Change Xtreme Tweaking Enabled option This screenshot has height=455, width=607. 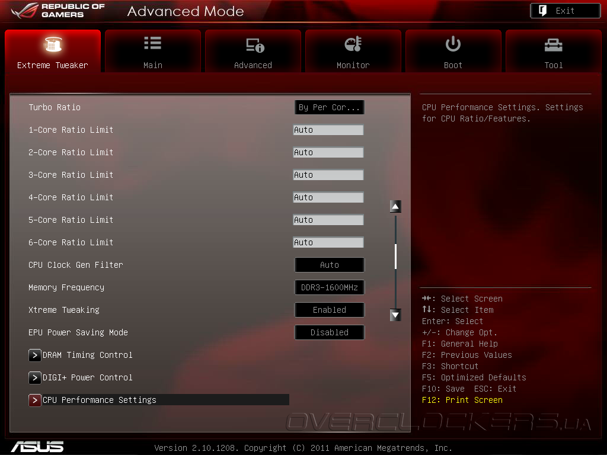pyautogui.click(x=330, y=310)
